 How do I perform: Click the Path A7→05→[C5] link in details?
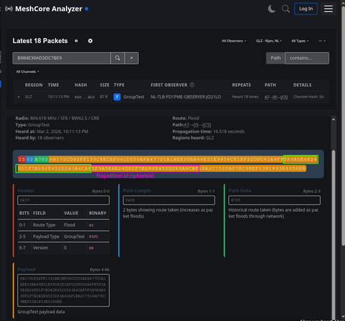[x=197, y=125]
